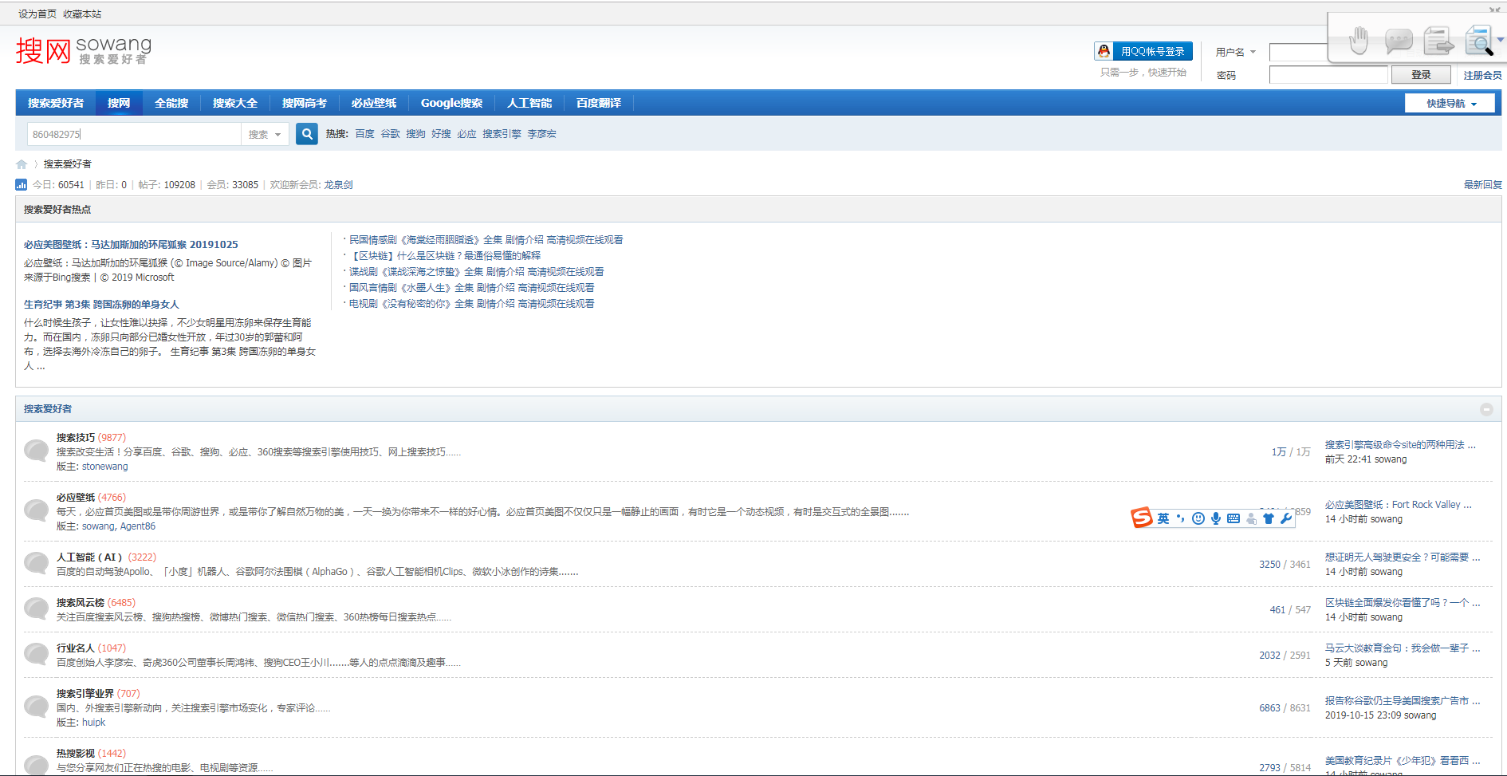Viewport: 1507px width, 776px height.
Task: Open the Google搜索 navigation tab
Action: [452, 103]
